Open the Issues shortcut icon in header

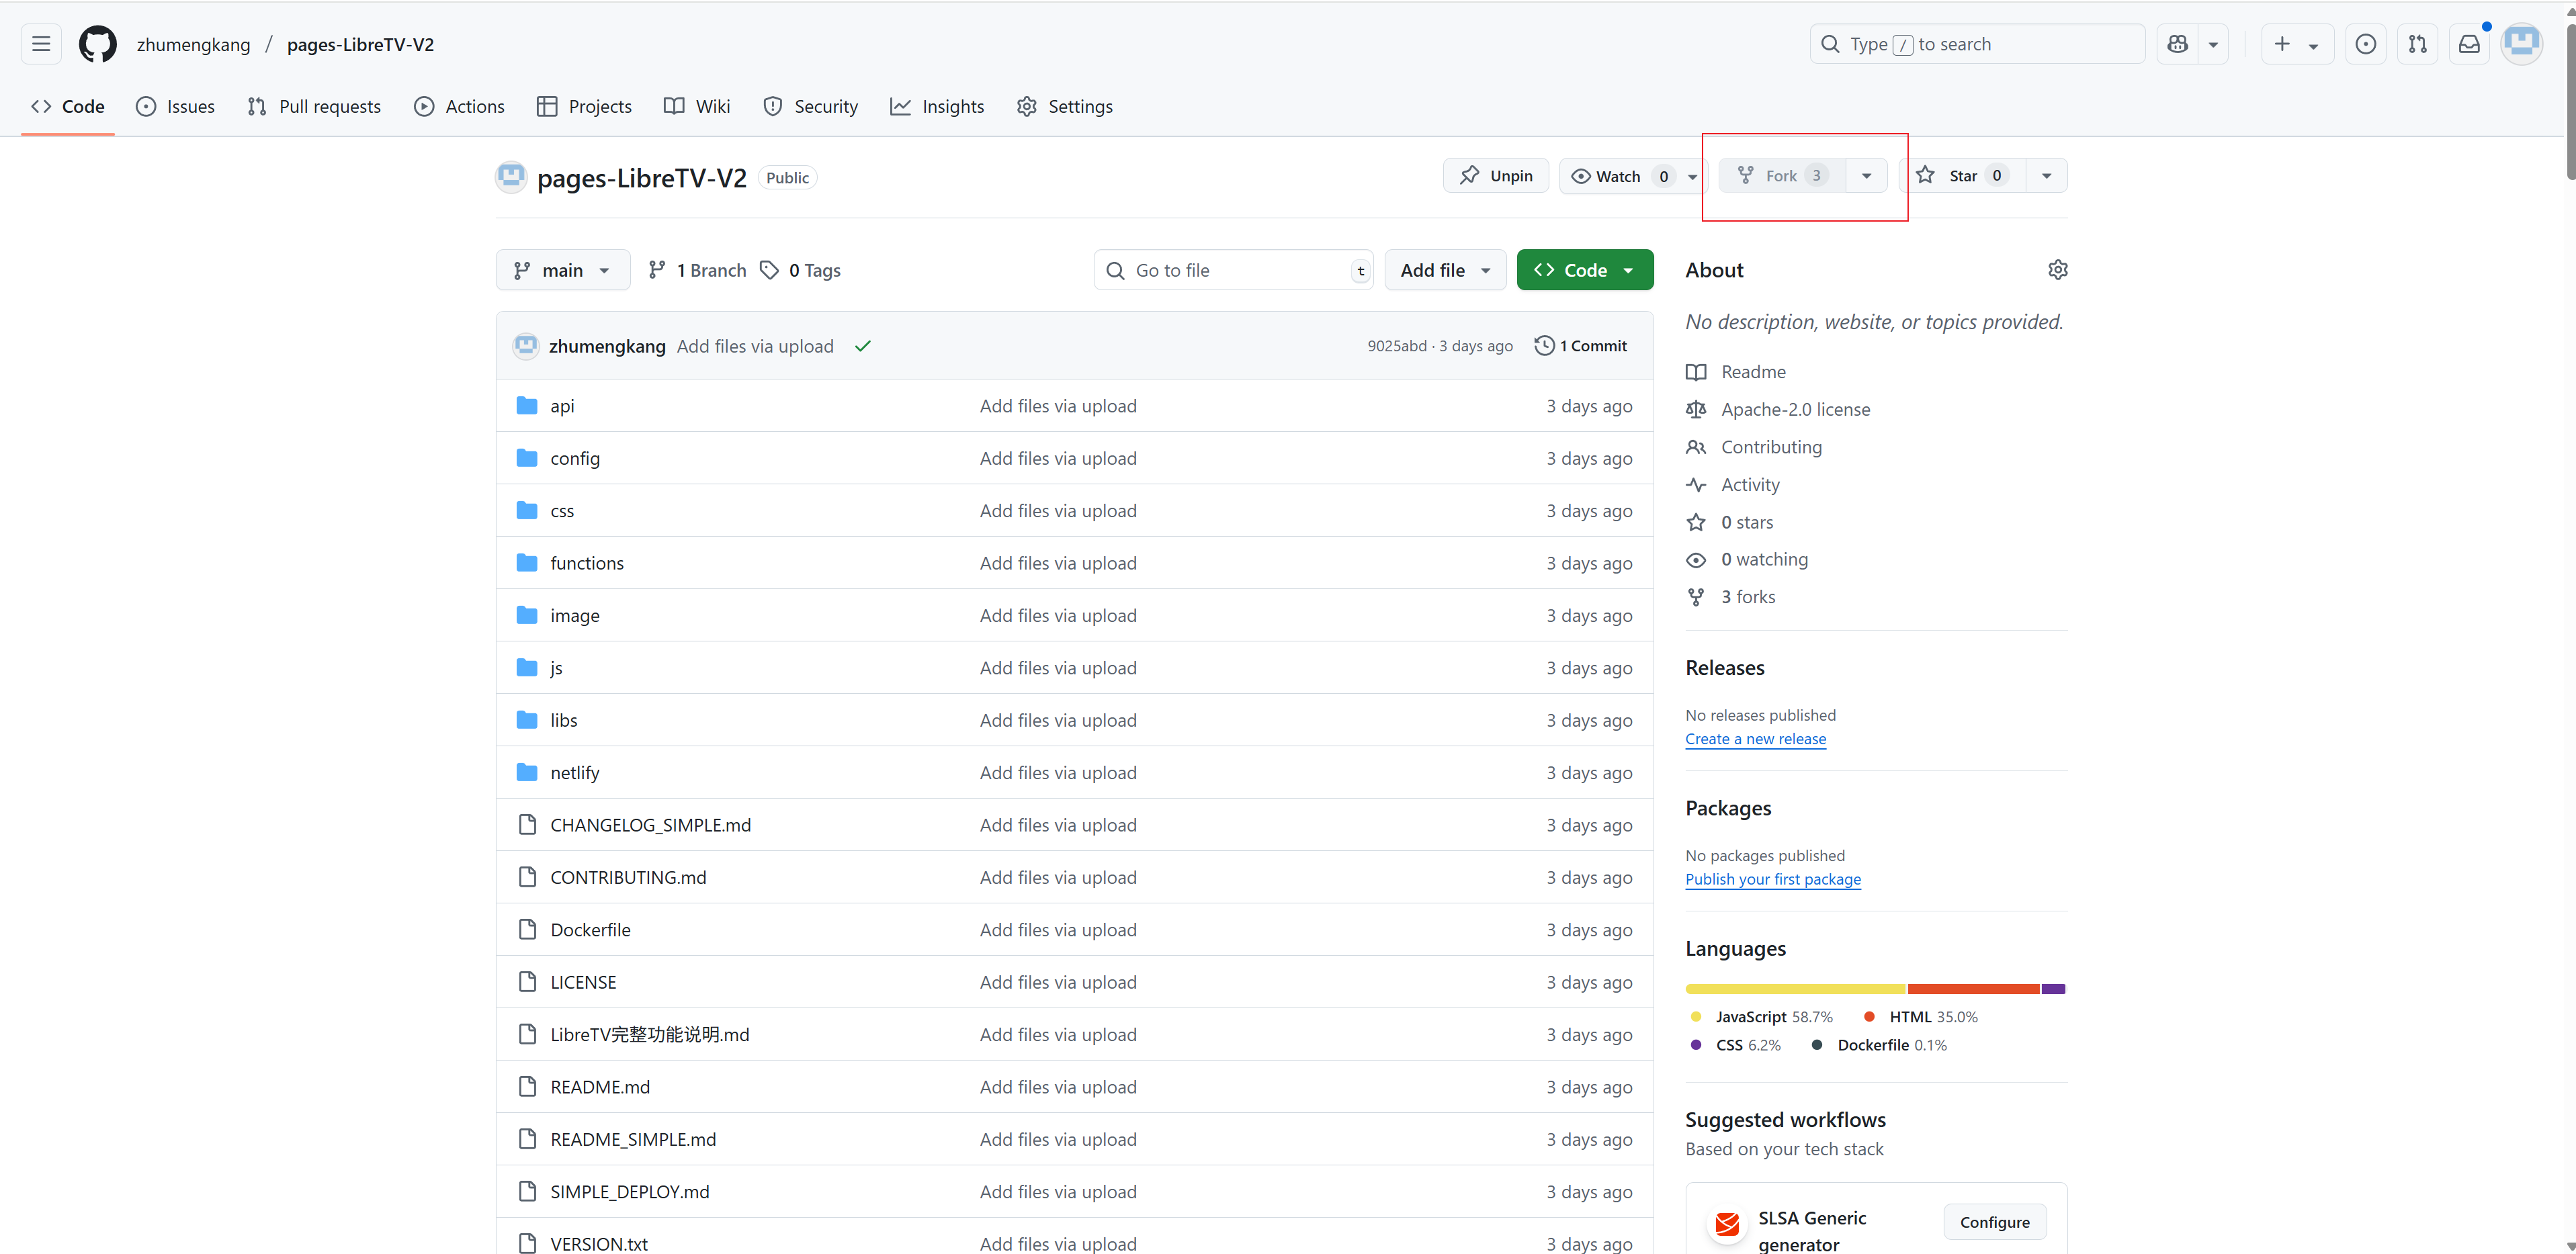pos(2365,44)
